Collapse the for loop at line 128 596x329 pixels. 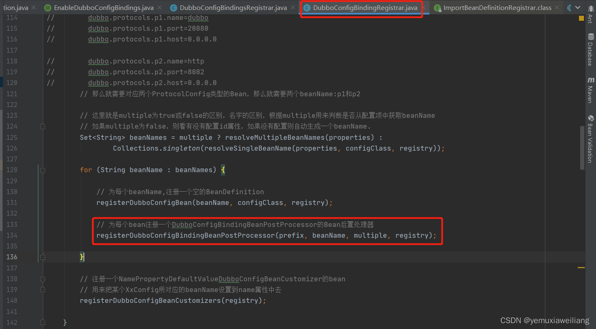[x=43, y=170]
